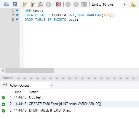Image resolution: width=139 pixels, height=119 pixels.
Task: Open a SQL script file folder icon
Action: pyautogui.click(x=7, y=4)
